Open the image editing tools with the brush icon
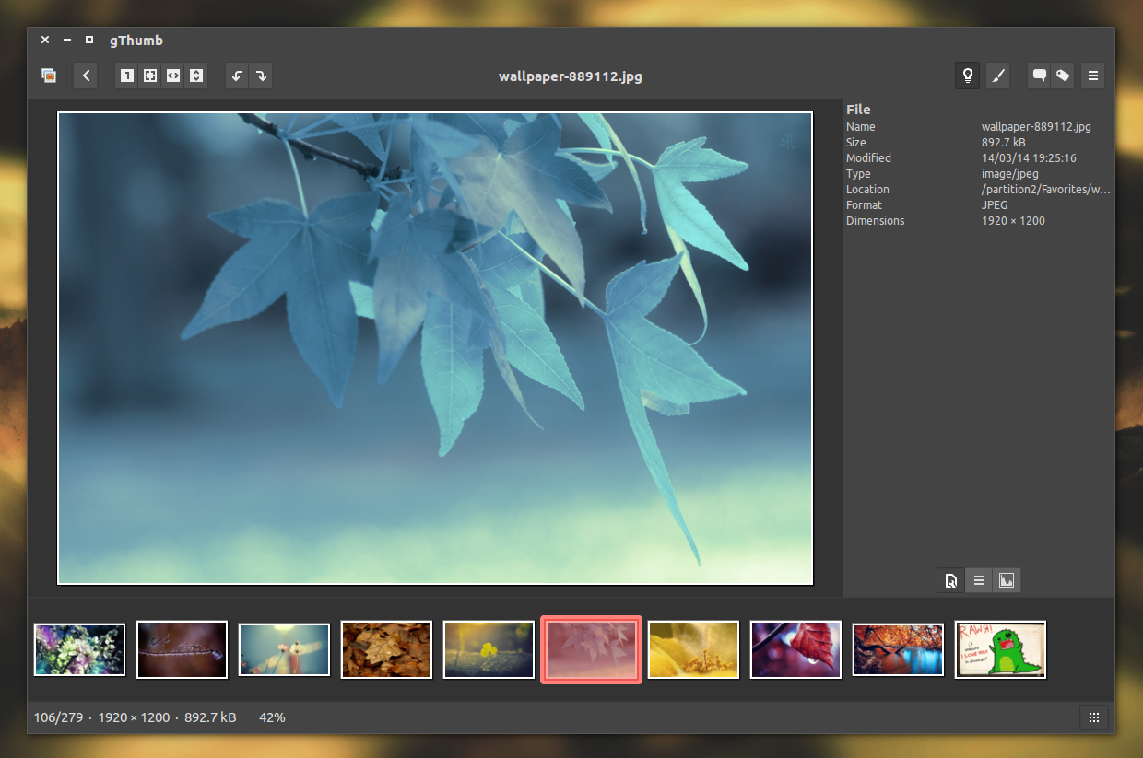 [x=998, y=76]
